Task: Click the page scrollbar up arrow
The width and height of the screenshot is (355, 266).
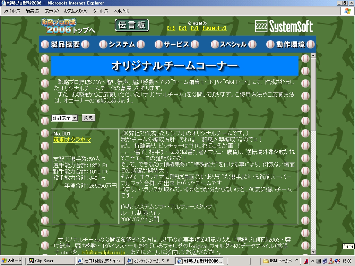Action: (x=313, y=55)
